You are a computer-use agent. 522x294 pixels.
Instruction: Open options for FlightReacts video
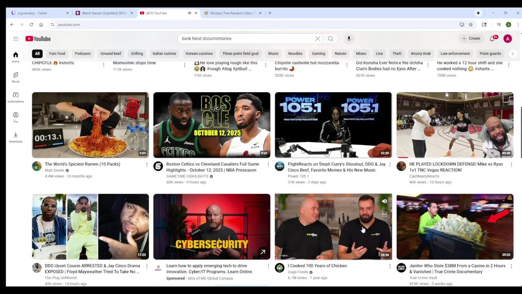[389, 165]
